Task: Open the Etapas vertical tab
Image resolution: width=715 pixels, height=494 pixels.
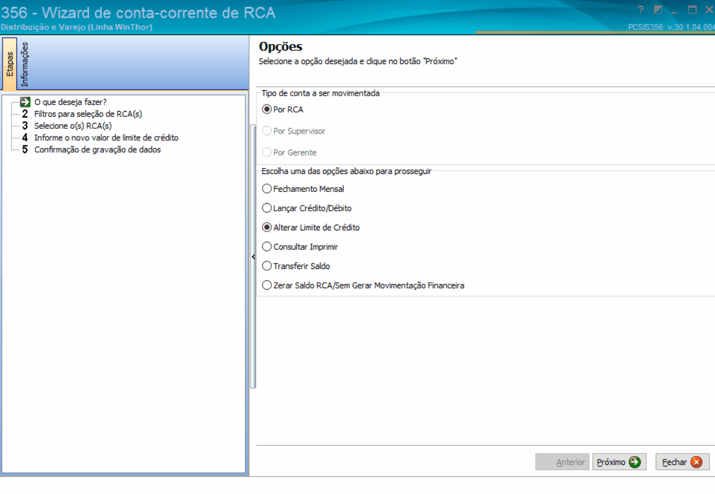Action: point(10,64)
